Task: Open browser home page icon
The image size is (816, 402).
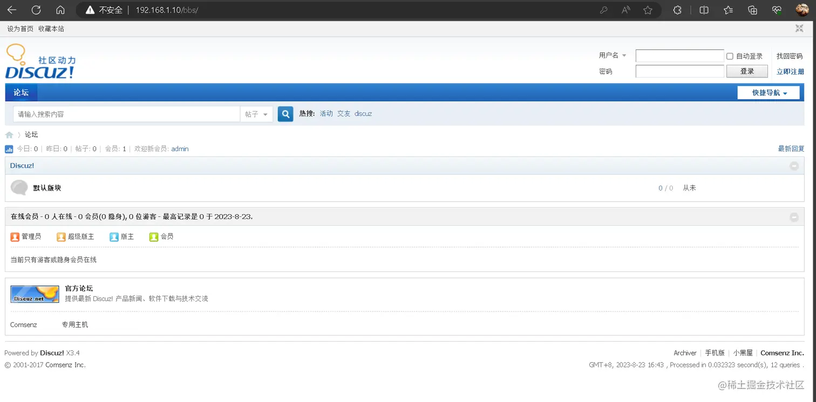Action: 60,10
